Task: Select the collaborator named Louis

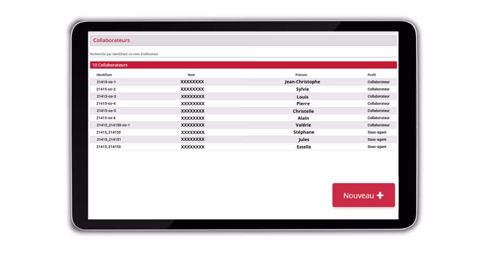Action: (302, 96)
